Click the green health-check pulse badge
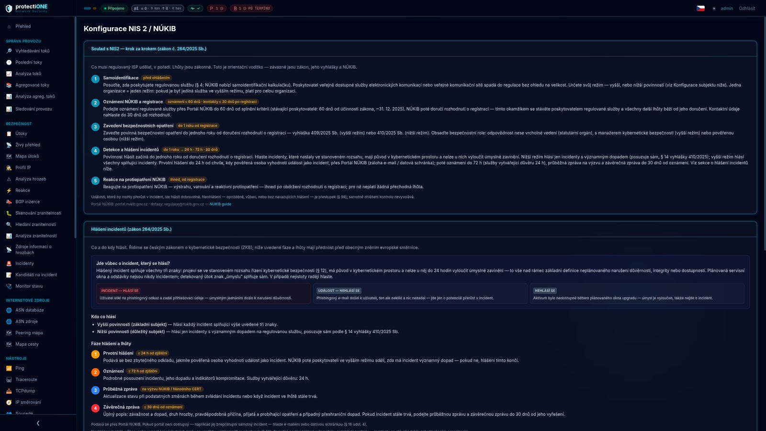The width and height of the screenshot is (766, 431). pos(195,9)
